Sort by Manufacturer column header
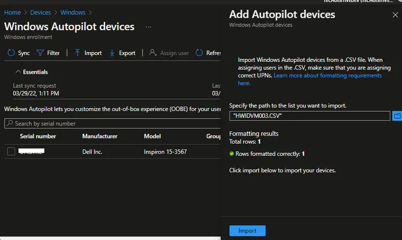402x240 pixels. pos(100,136)
